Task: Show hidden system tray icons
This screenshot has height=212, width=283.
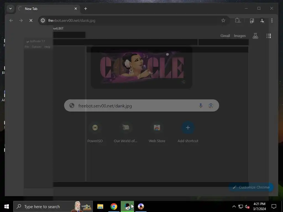Action: (x=234, y=206)
